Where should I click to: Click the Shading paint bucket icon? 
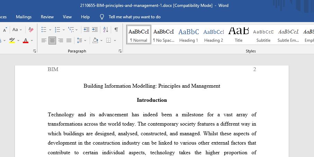[x=95, y=40]
